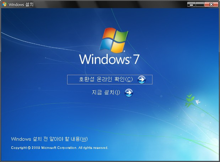The image size is (220, 162).
Task: Click the disabled maximize button in title bar
Action: click(200, 5)
